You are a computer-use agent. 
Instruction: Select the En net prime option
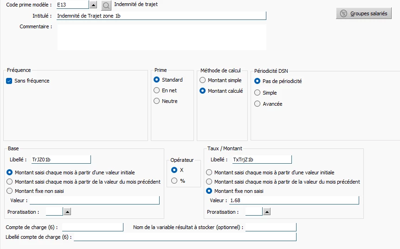point(157,90)
